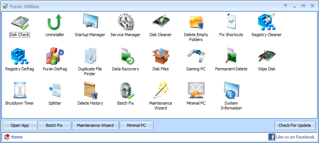Select the Duplicate File Finder icon
This screenshot has width=319, height=143.
coord(90,56)
